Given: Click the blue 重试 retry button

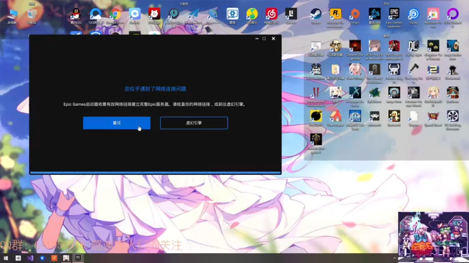Looking at the screenshot, I should [x=117, y=123].
